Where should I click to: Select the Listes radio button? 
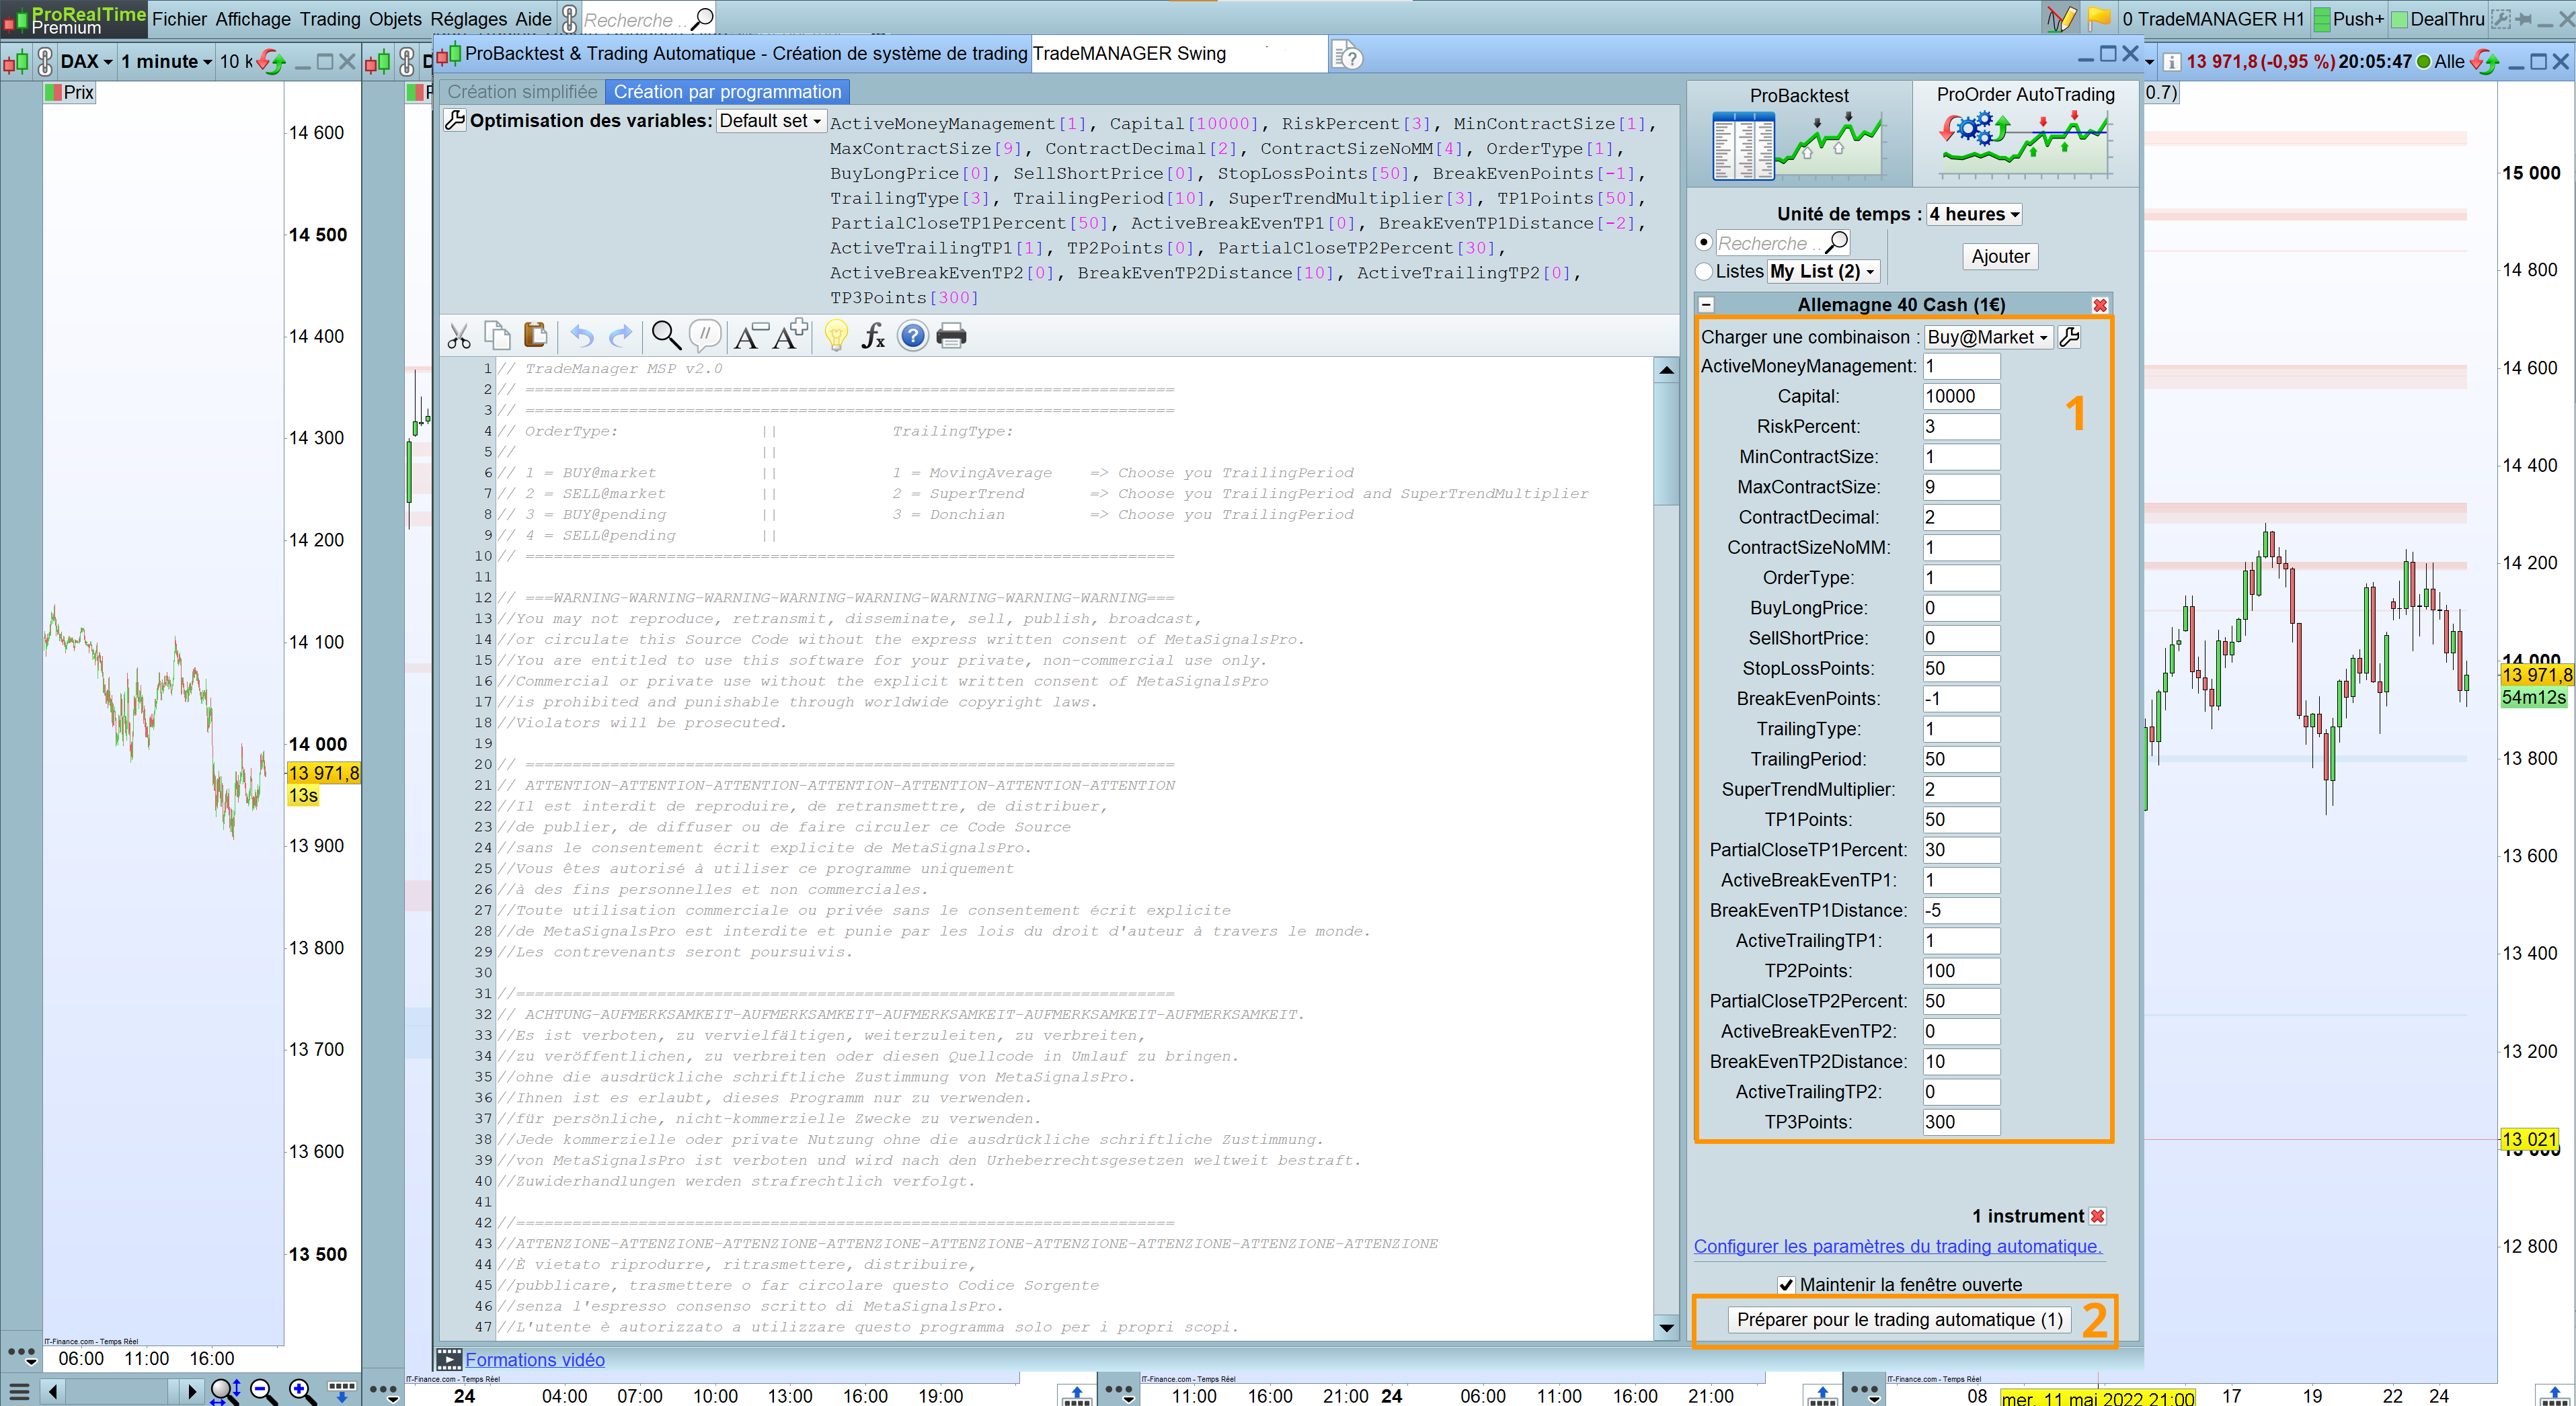coord(1704,272)
